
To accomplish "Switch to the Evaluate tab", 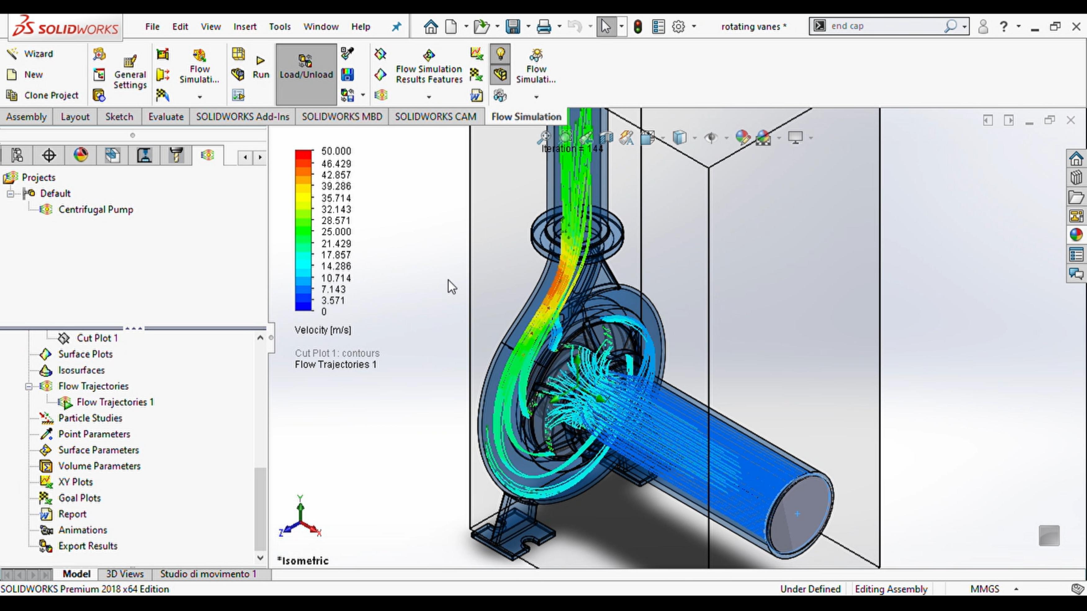I will 166,117.
